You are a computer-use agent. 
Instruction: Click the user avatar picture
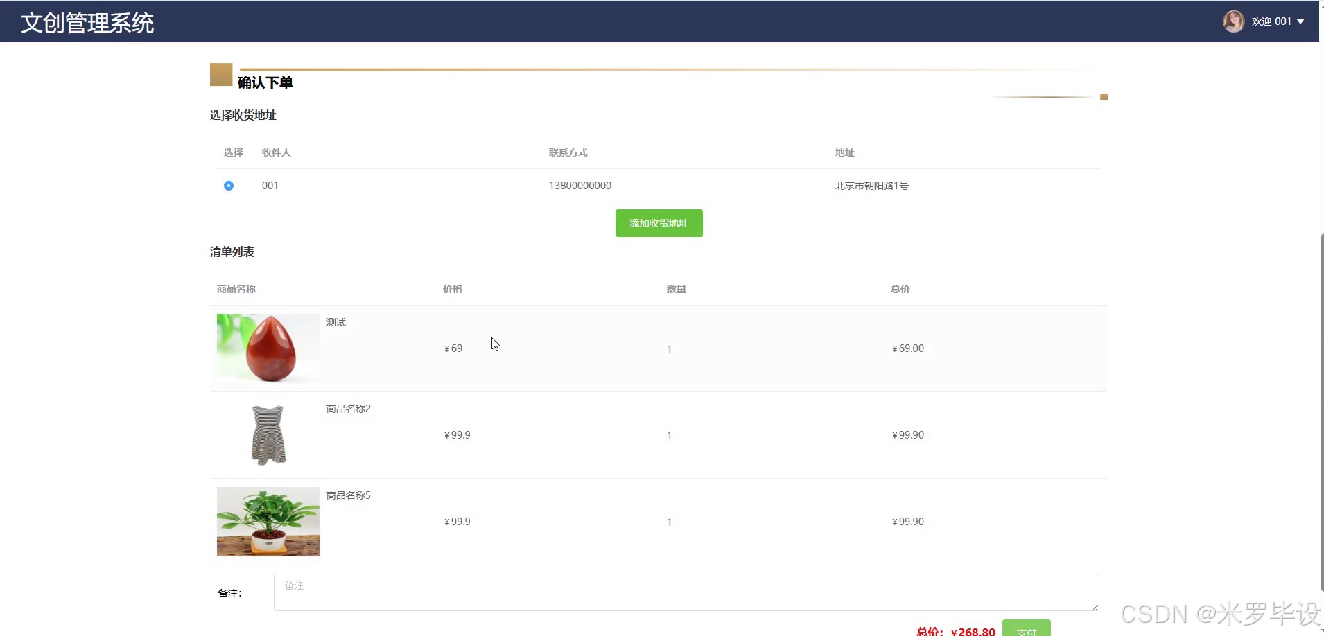(x=1233, y=21)
